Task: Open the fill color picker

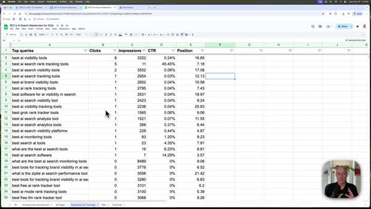Action: tap(126, 35)
